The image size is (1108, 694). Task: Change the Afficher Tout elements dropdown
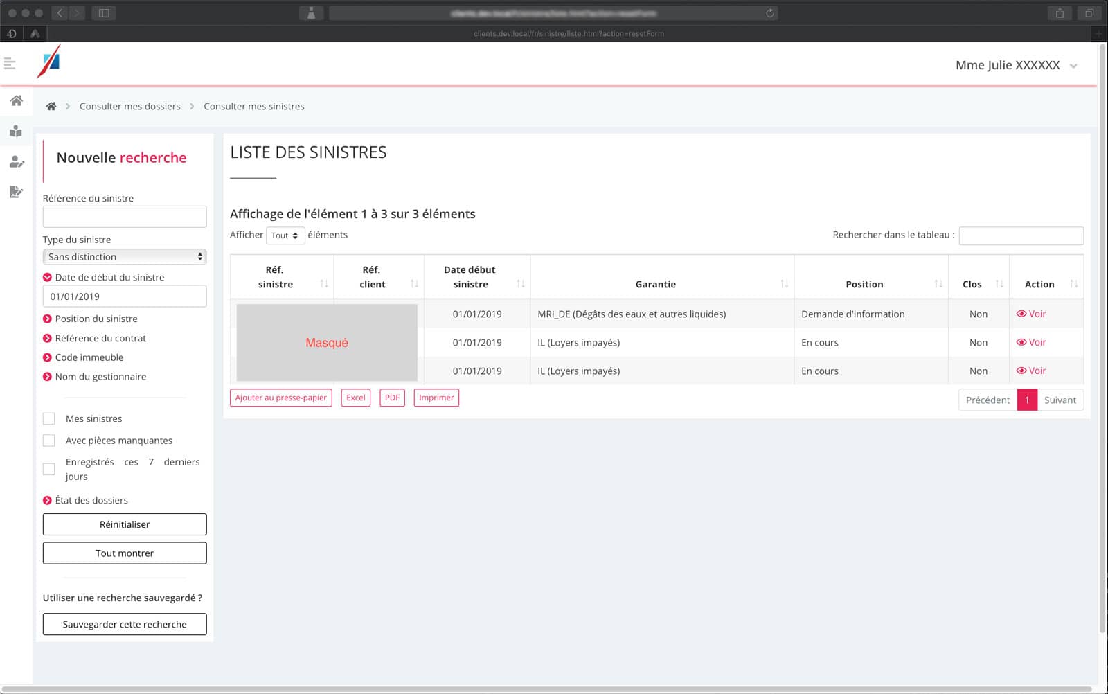point(285,235)
